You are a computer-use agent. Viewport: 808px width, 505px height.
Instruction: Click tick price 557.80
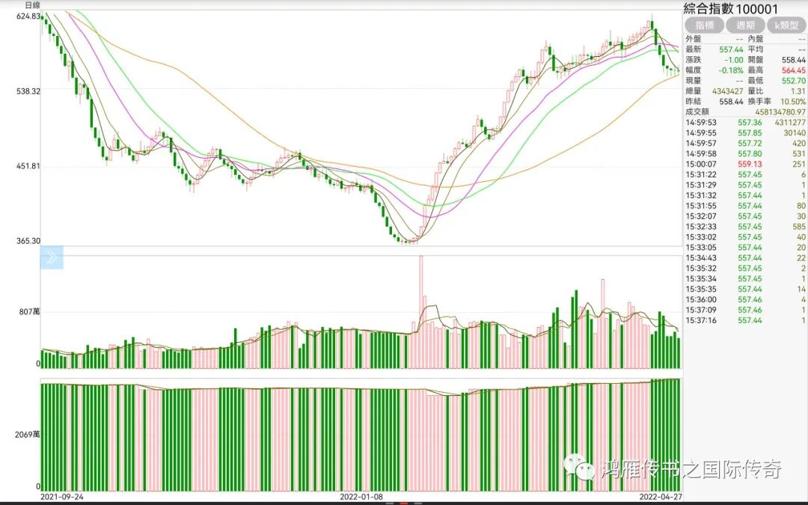(x=750, y=153)
